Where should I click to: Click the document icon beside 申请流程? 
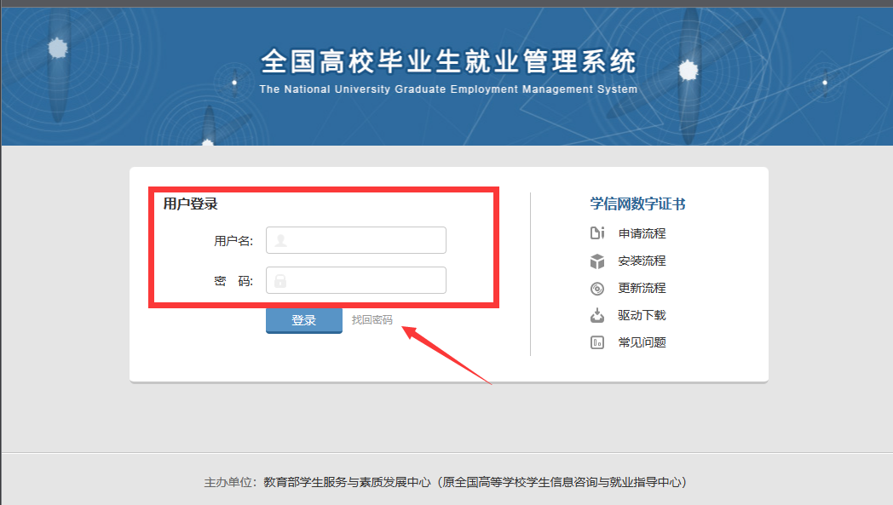(x=596, y=232)
